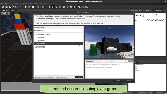Click the Fast Forward simulation button

pyautogui.click(x=29, y=7)
